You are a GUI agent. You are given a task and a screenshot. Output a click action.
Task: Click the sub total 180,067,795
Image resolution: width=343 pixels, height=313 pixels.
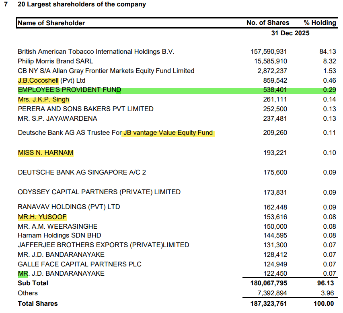pos(269,283)
